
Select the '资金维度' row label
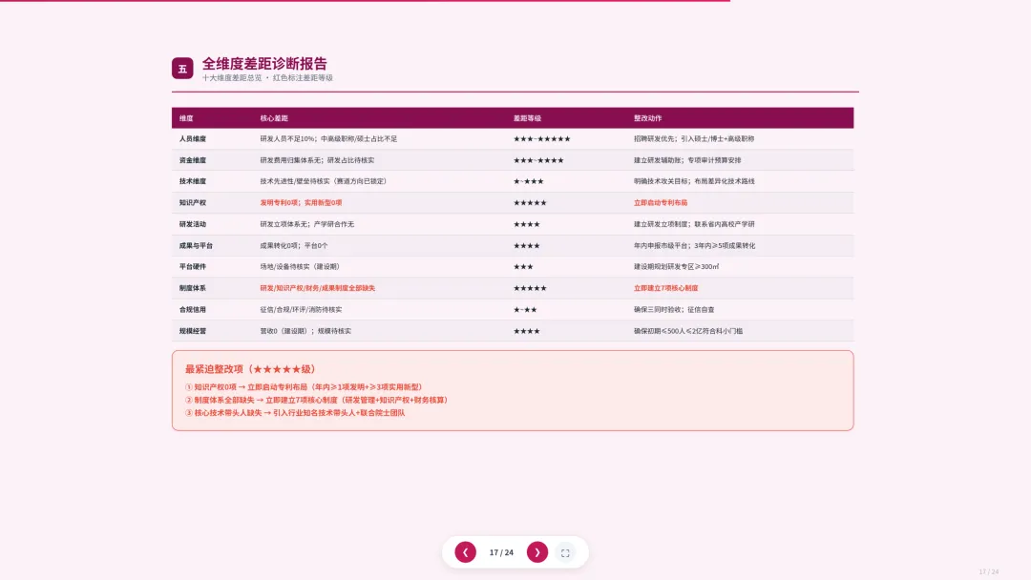click(x=193, y=160)
